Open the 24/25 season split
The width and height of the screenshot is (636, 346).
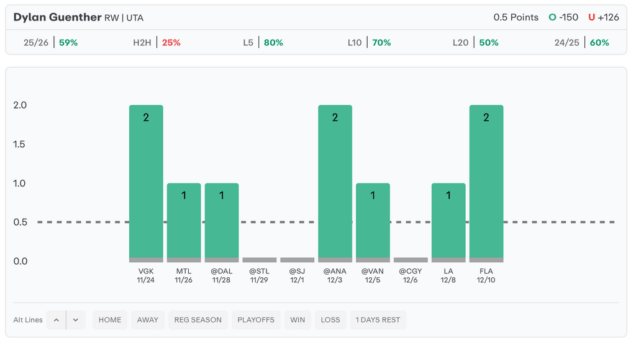coord(581,43)
